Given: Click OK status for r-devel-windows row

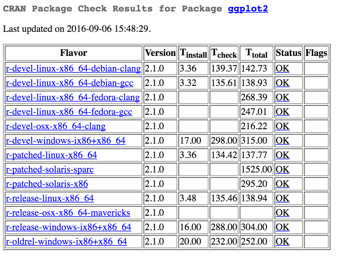Looking at the screenshot, I should pyautogui.click(x=283, y=141).
